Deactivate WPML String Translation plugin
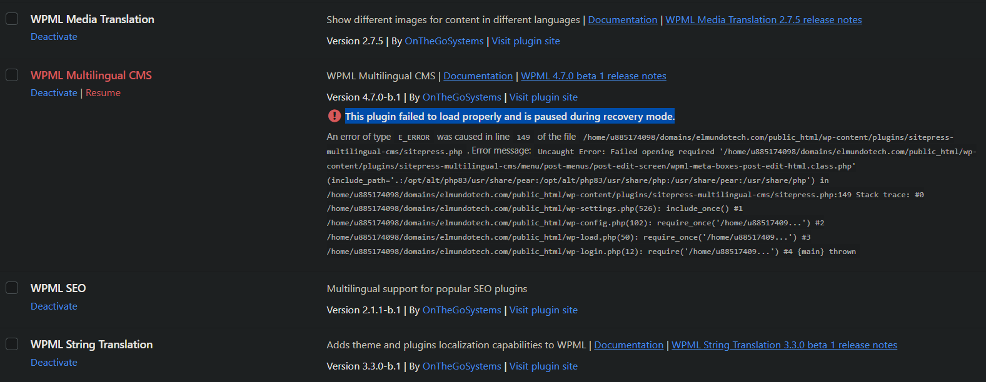986x382 pixels. 54,363
